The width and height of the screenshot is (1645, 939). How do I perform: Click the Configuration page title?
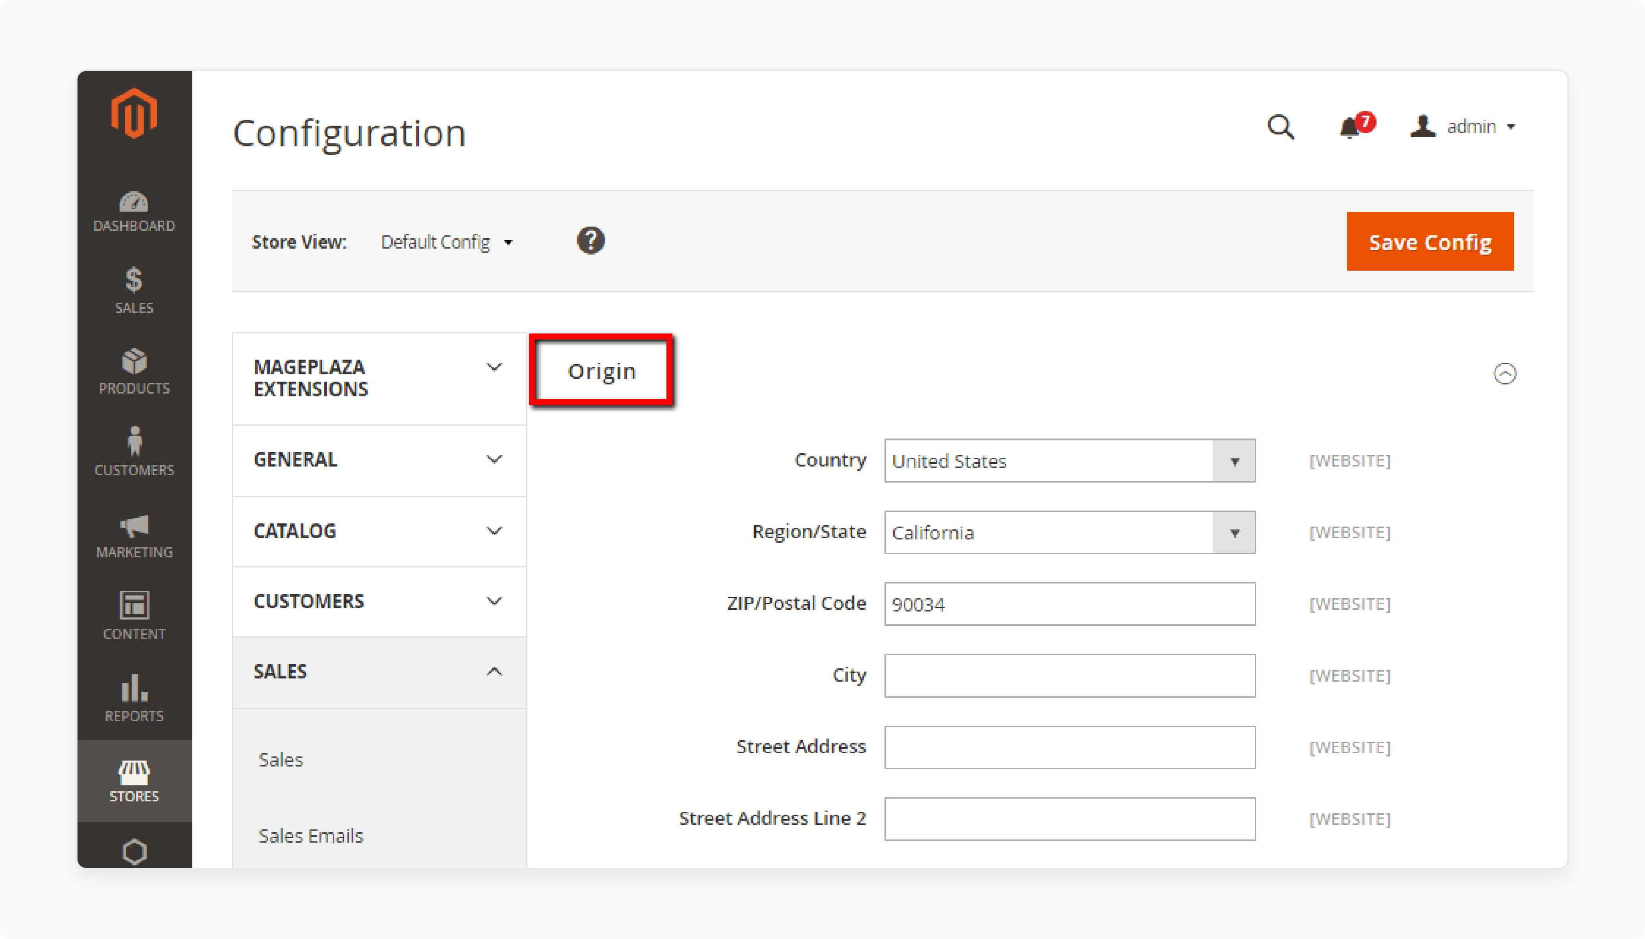(x=349, y=133)
